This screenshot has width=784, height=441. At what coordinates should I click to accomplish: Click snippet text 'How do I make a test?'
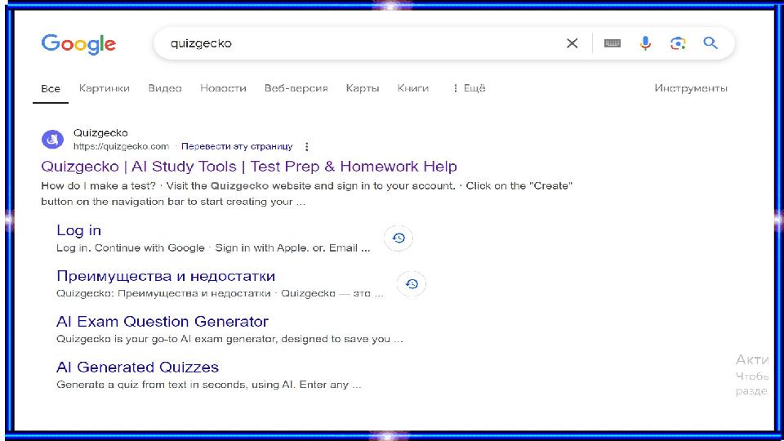(99, 186)
